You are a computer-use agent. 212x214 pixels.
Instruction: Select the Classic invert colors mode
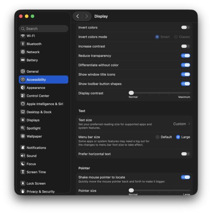pyautogui.click(x=176, y=37)
